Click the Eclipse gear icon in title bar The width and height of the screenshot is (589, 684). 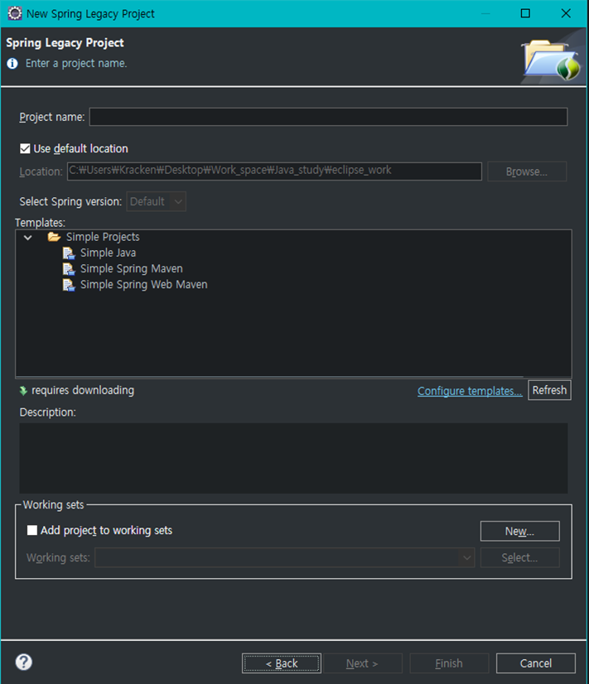[14, 13]
